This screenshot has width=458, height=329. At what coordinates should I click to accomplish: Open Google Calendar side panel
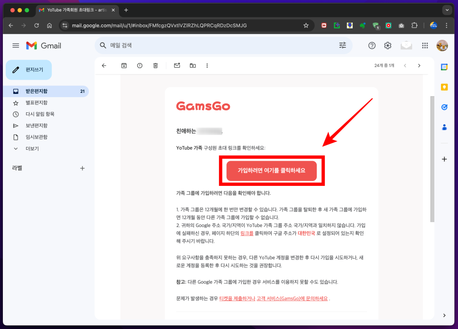(444, 67)
